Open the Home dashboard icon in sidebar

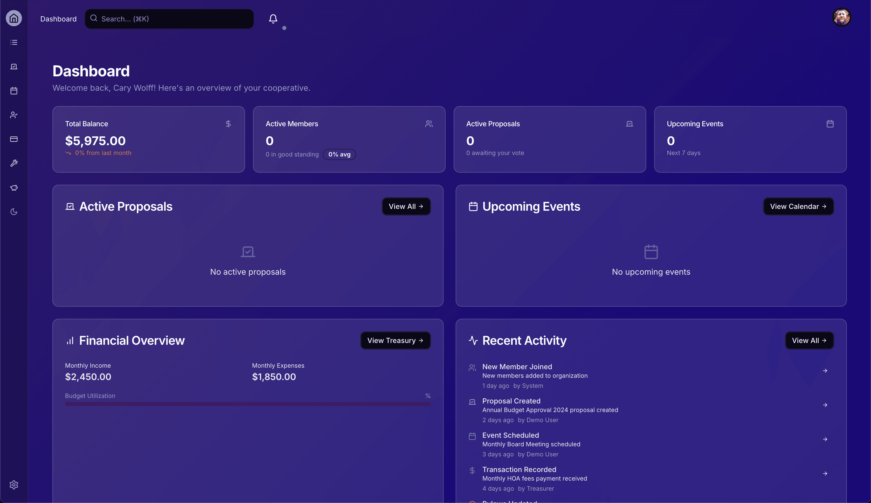(14, 18)
